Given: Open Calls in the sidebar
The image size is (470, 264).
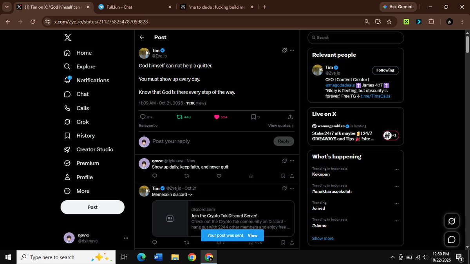Looking at the screenshot, I should click(76, 108).
